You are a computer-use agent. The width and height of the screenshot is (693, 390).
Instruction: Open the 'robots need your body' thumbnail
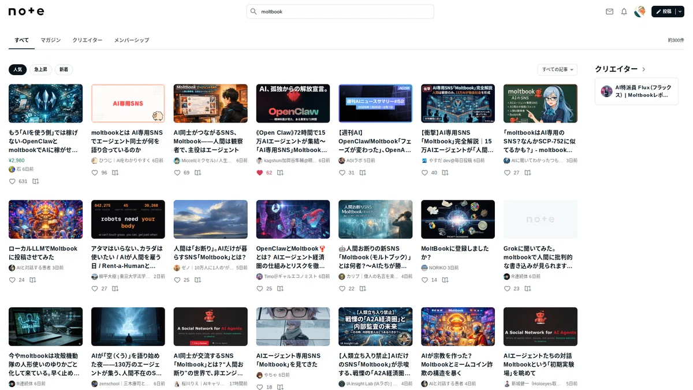[128, 220]
